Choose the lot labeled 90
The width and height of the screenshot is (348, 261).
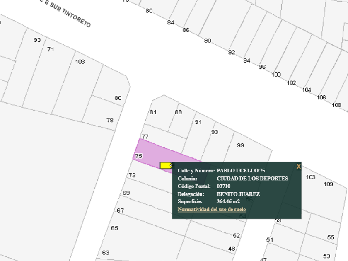[x=208, y=41]
